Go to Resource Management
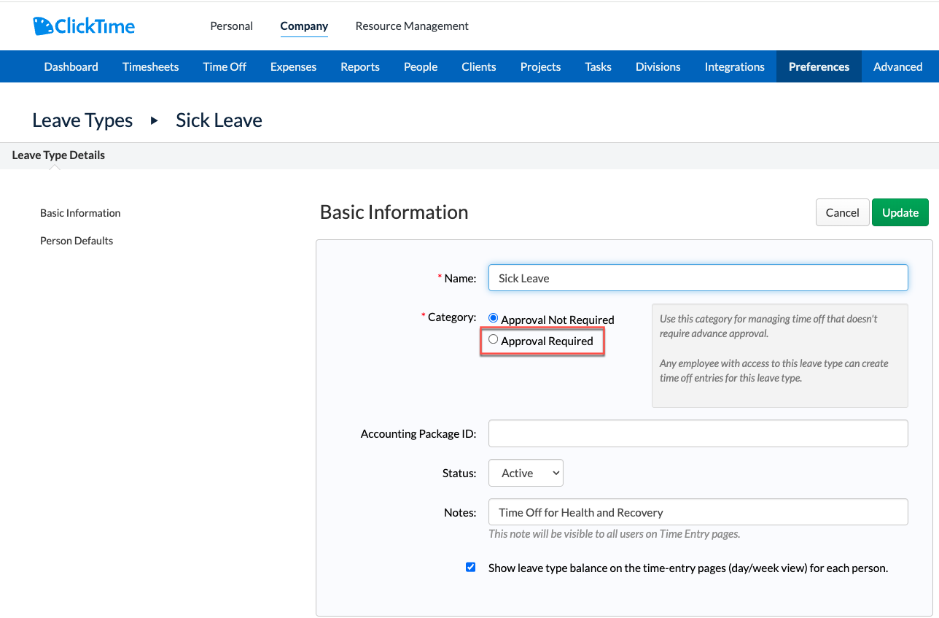Image resolution: width=939 pixels, height=618 pixels. 412,26
